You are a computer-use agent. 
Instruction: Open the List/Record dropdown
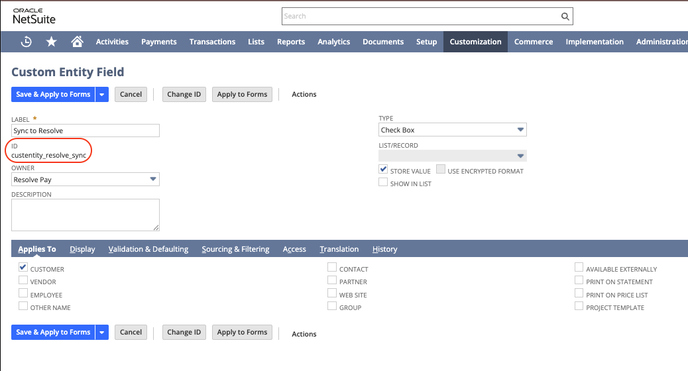[x=453, y=156]
